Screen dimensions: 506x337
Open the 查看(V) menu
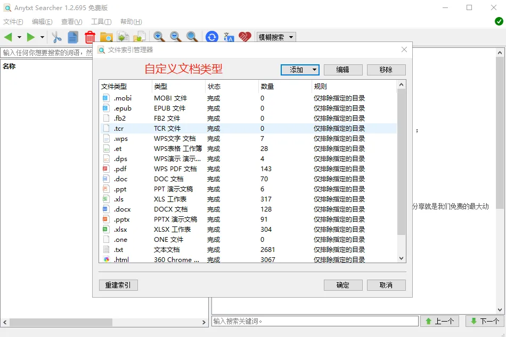click(72, 22)
